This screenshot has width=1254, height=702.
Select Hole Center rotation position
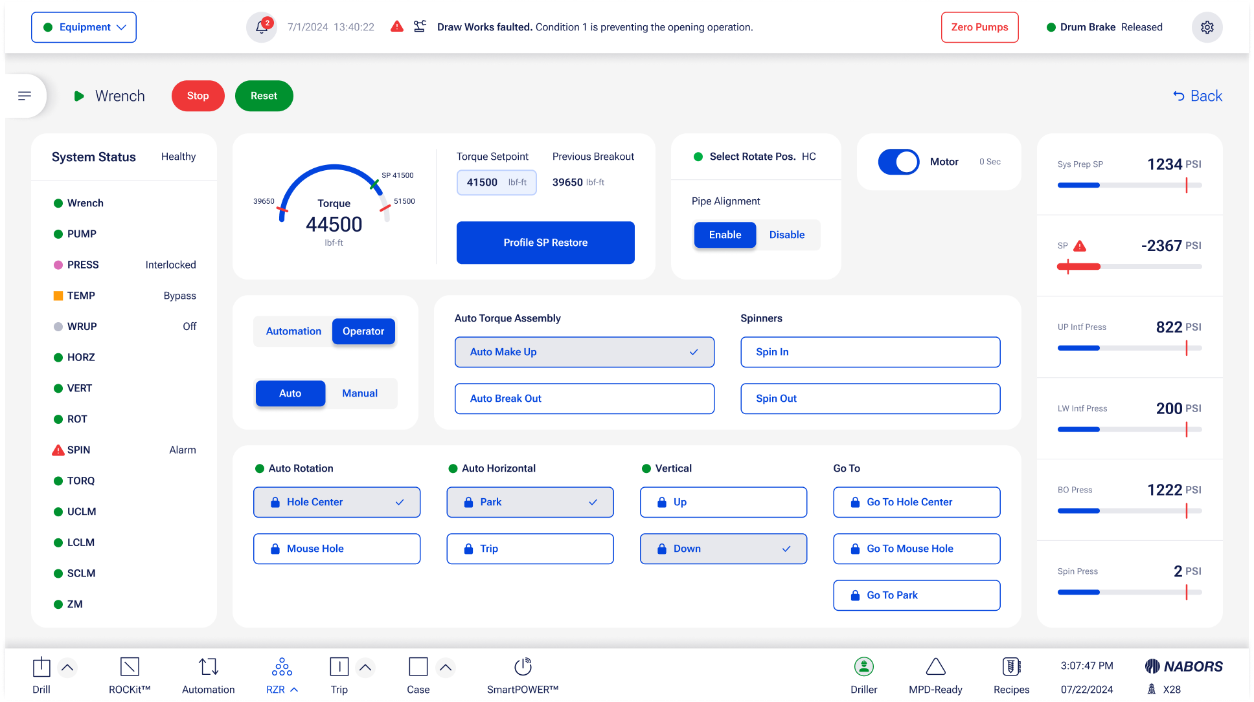(337, 502)
